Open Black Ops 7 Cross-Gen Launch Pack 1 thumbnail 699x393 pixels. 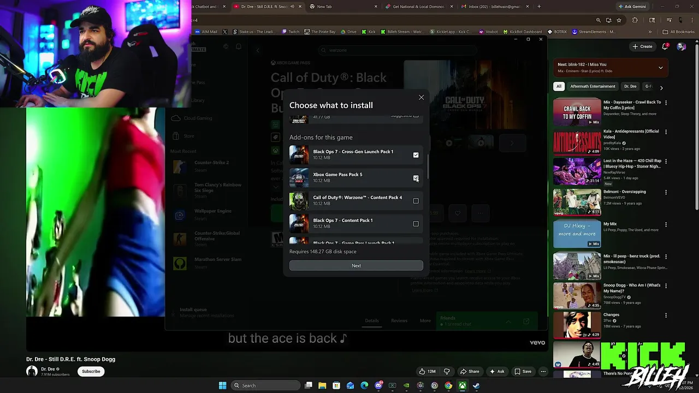(299, 155)
